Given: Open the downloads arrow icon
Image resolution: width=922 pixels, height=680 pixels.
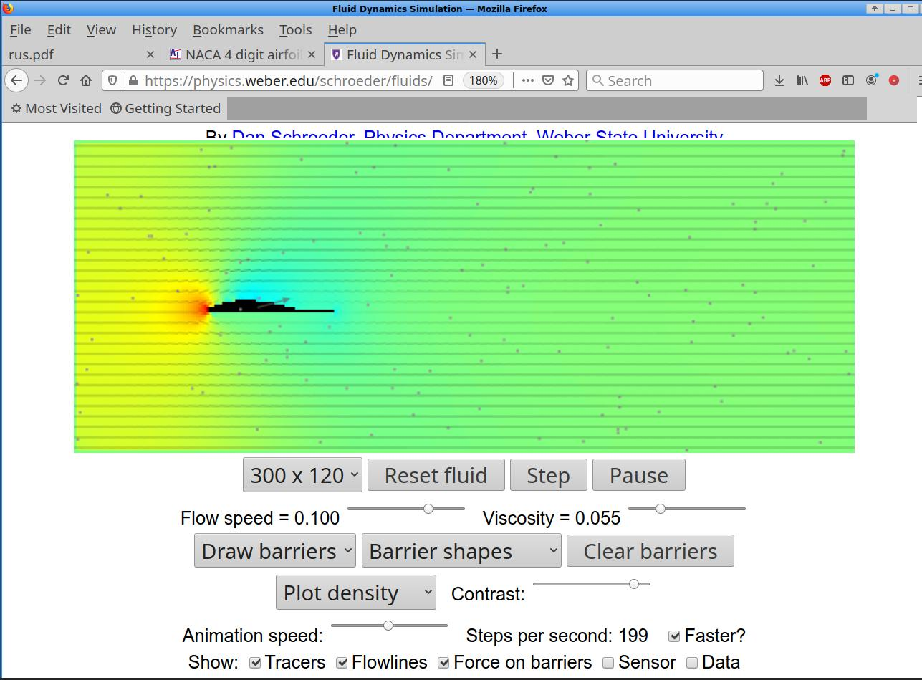Looking at the screenshot, I should click(x=779, y=80).
